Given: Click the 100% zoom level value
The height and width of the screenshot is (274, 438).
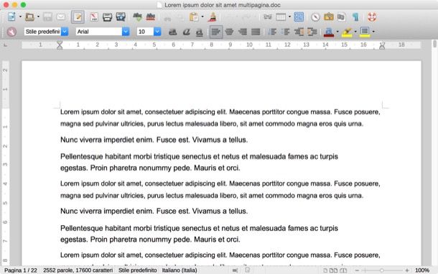Looking at the screenshot, I should [x=422, y=270].
